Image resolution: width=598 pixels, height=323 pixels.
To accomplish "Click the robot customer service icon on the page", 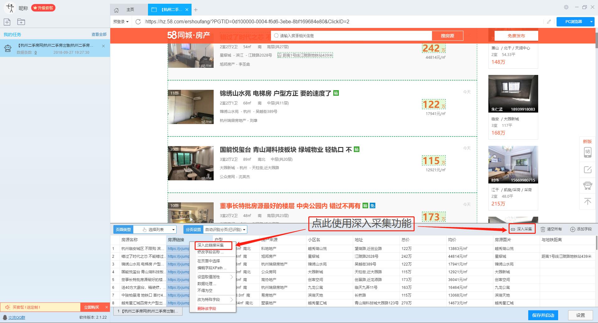I will (x=587, y=186).
